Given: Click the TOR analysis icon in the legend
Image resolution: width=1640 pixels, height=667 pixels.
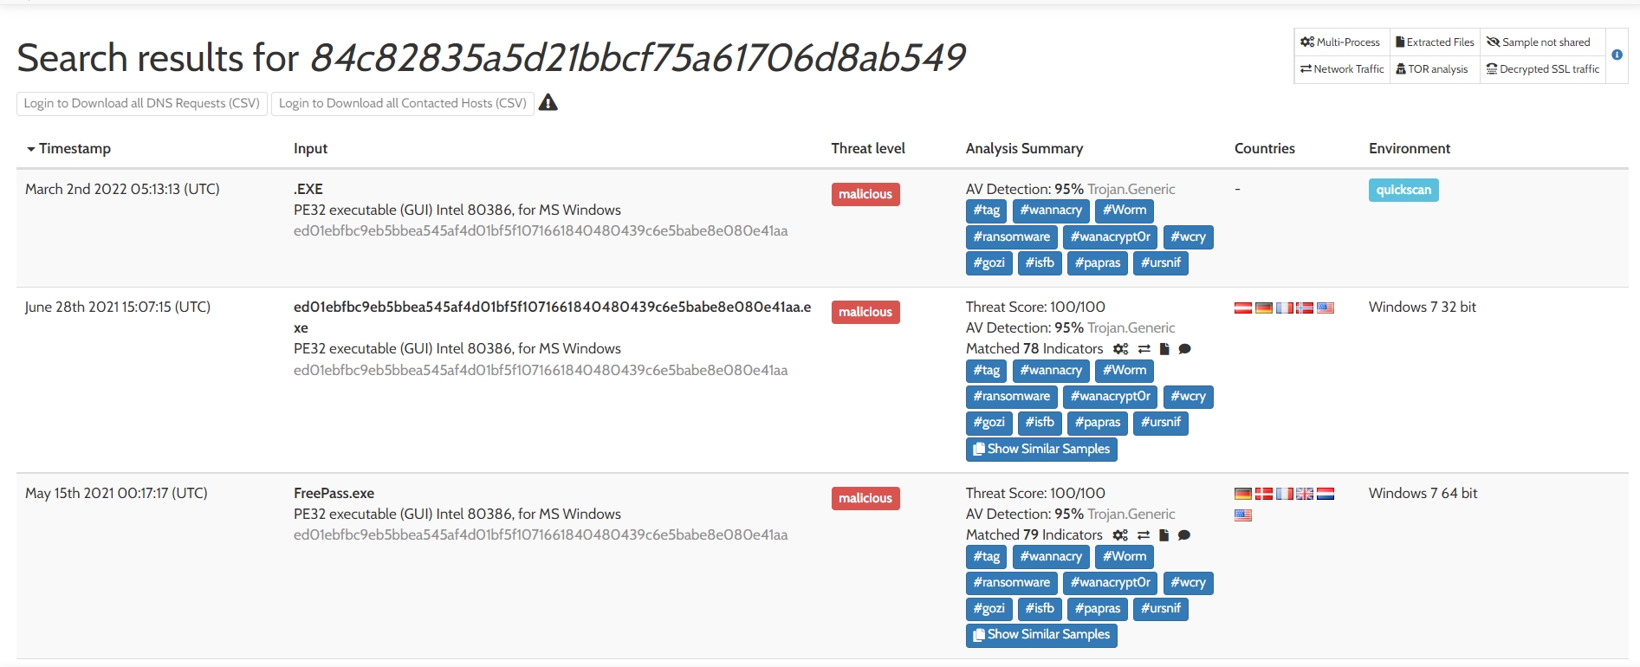Looking at the screenshot, I should coord(1401,69).
